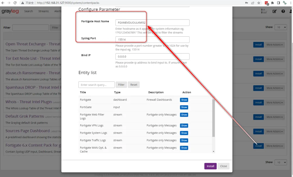Click the Filter button on the background page
The image size is (293, 177).
point(55,28)
